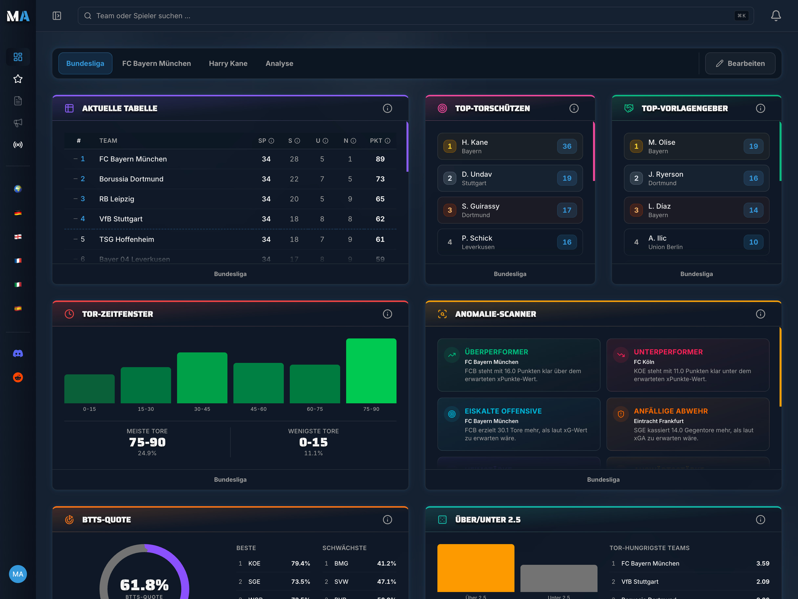The width and height of the screenshot is (798, 599).
Task: Click the Bearbeiten button
Action: tap(740, 64)
